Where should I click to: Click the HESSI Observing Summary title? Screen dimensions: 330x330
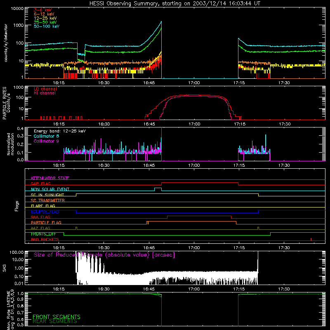tap(175, 4)
